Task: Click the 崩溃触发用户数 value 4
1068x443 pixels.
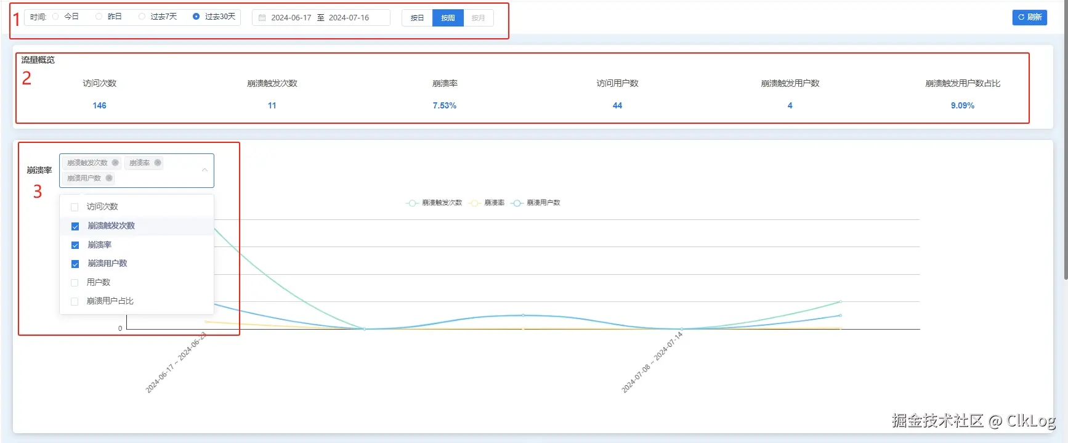Action: click(790, 105)
